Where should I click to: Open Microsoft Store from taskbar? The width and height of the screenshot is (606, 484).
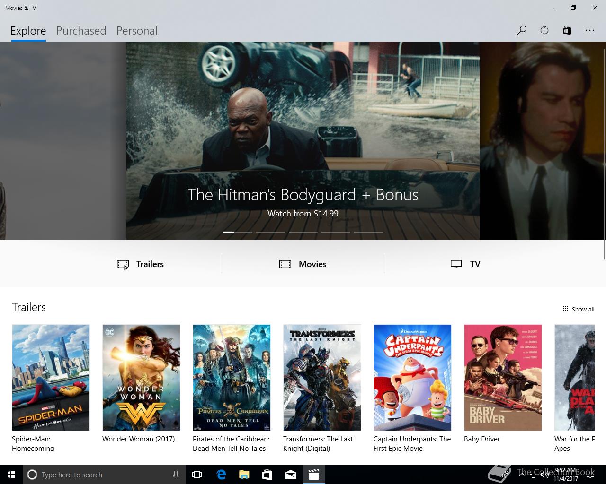pos(267,475)
